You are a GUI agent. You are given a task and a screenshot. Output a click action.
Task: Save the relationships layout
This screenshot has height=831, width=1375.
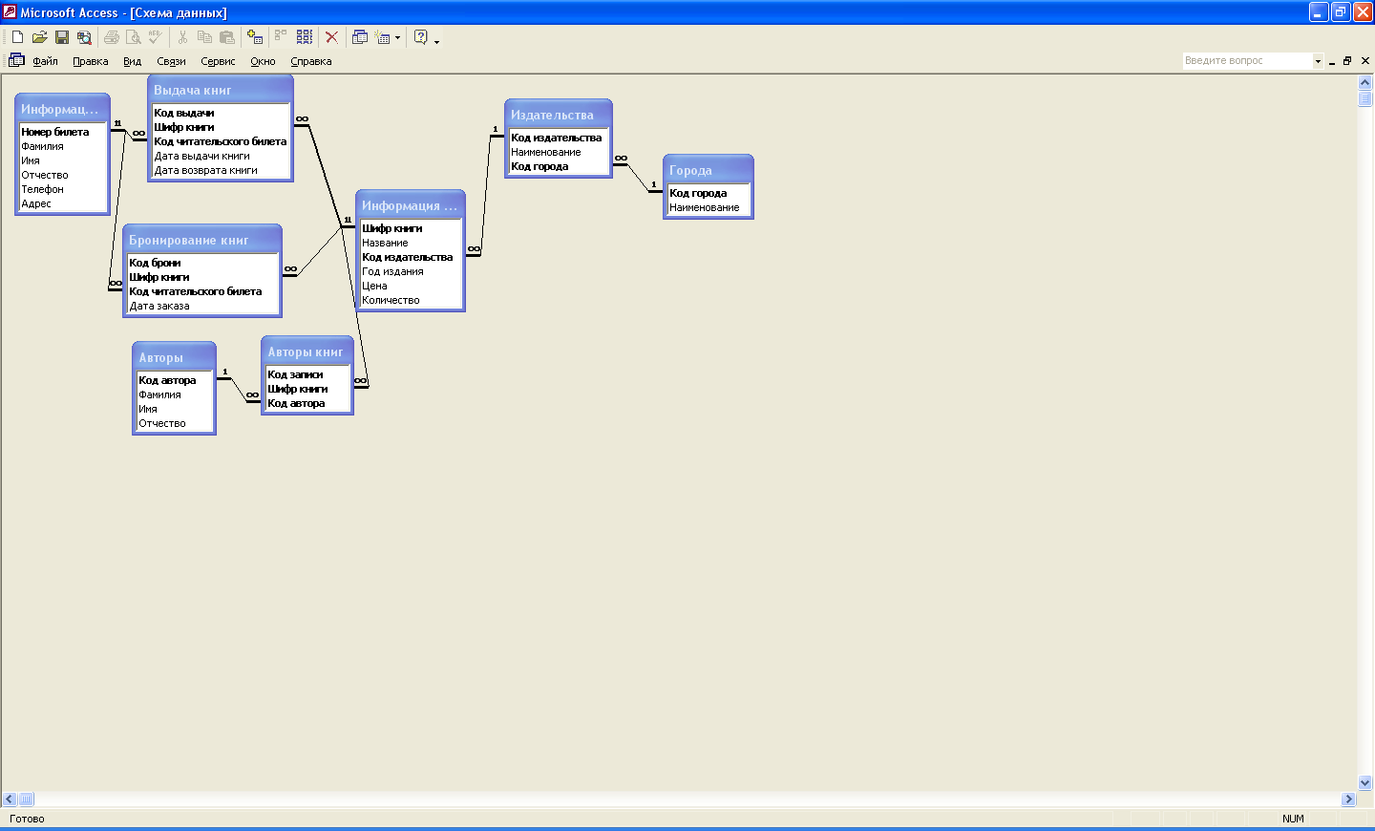tap(62, 37)
